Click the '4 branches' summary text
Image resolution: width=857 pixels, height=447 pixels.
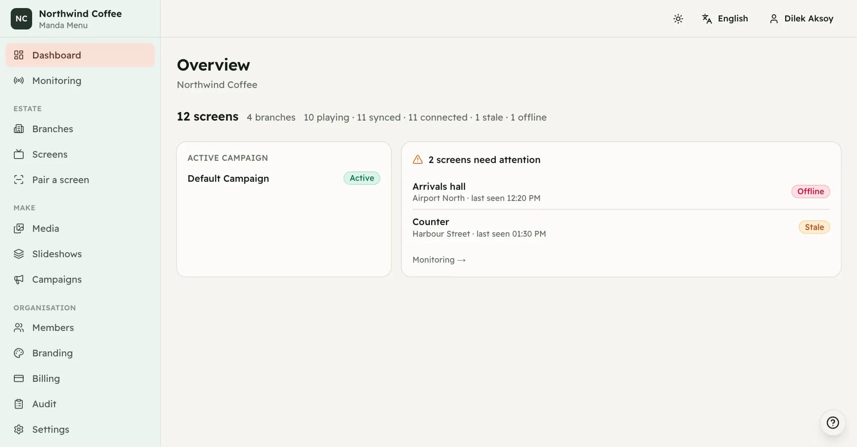tap(271, 117)
